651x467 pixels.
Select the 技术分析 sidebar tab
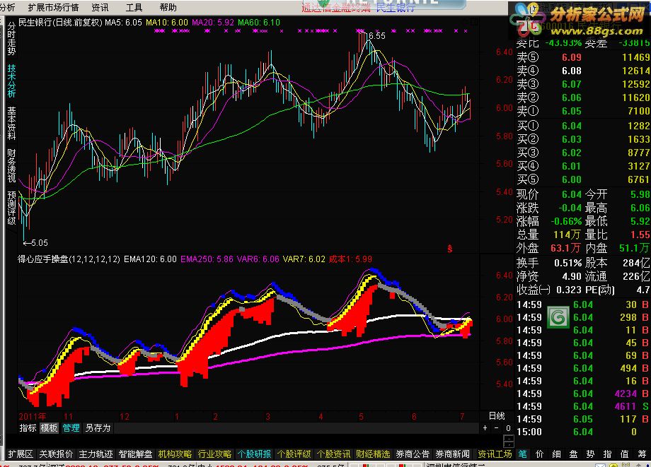(11, 81)
